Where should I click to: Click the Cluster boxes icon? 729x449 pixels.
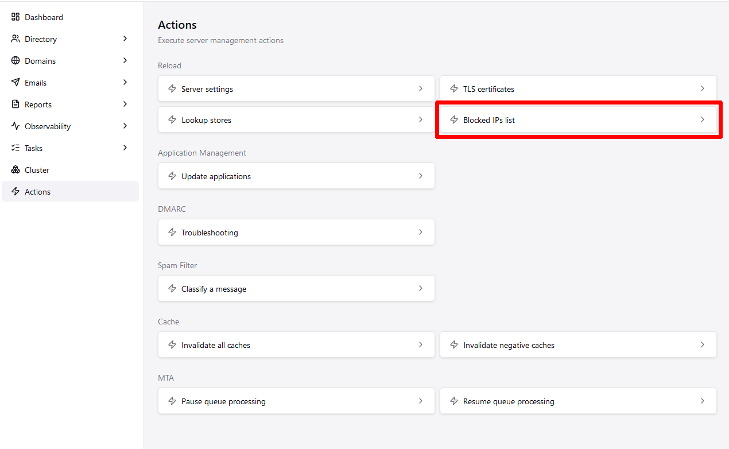click(x=15, y=170)
